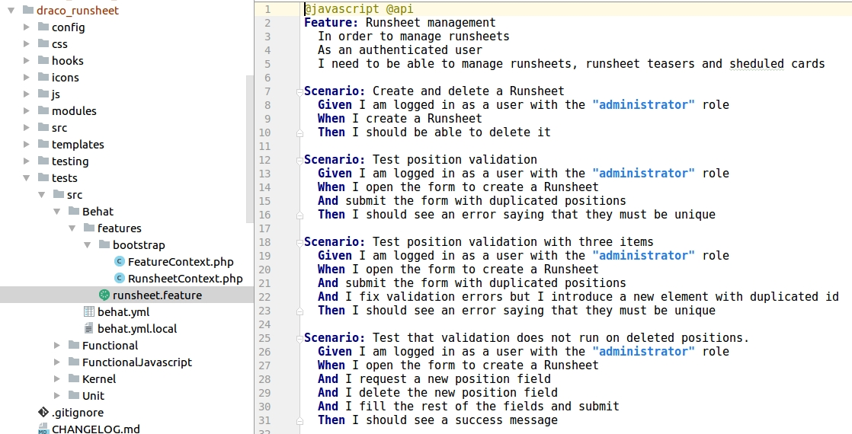This screenshot has width=852, height=434.
Task: Click the project tree vertical scrollbar
Action: tap(250, 149)
